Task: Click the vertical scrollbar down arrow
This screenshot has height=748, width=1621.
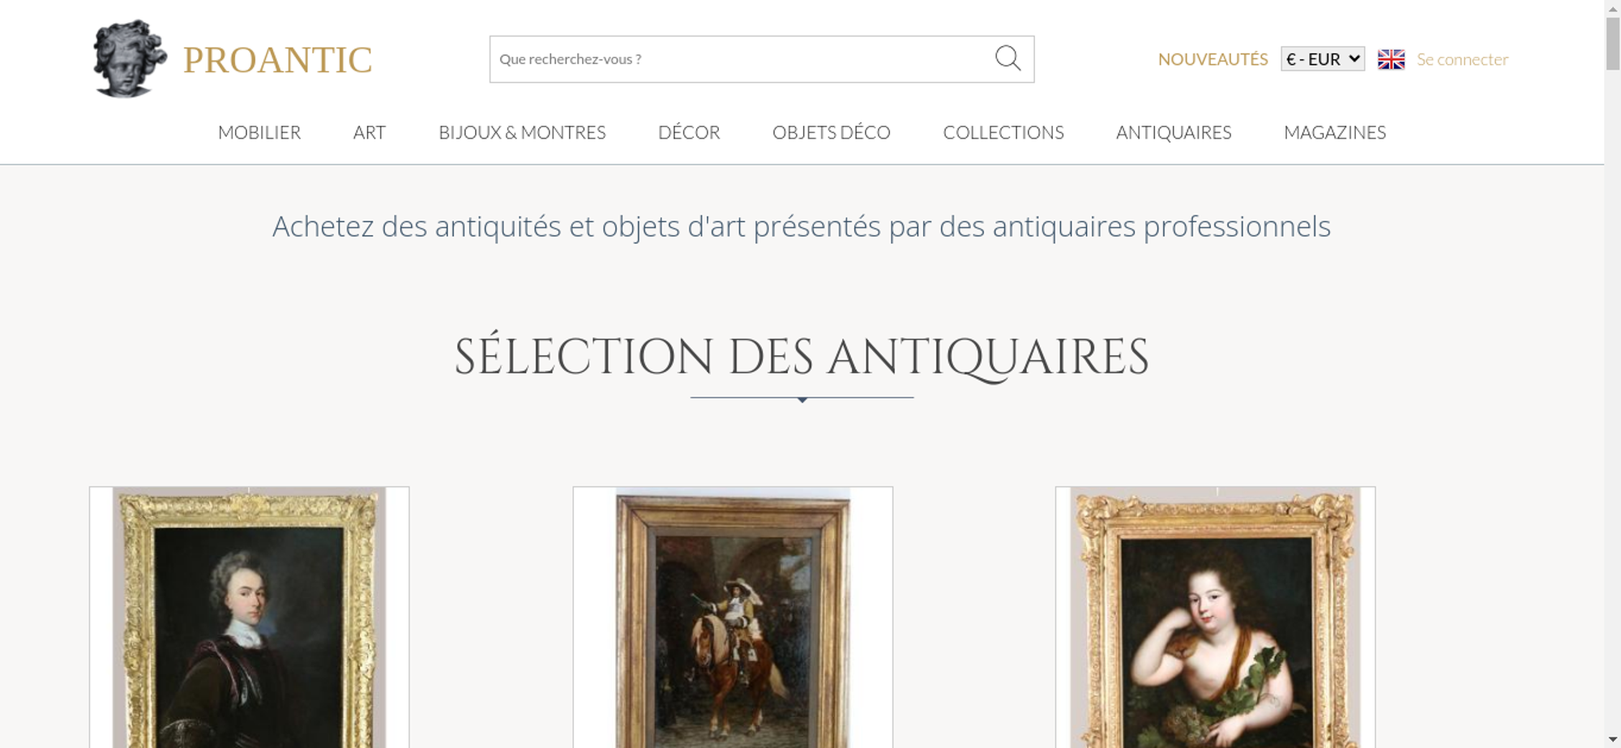Action: 1613,739
